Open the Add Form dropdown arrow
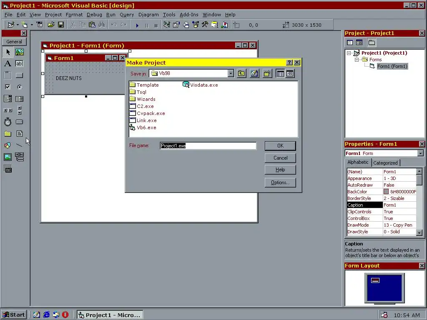Image resolution: width=427 pixels, height=320 pixels. click(32, 25)
